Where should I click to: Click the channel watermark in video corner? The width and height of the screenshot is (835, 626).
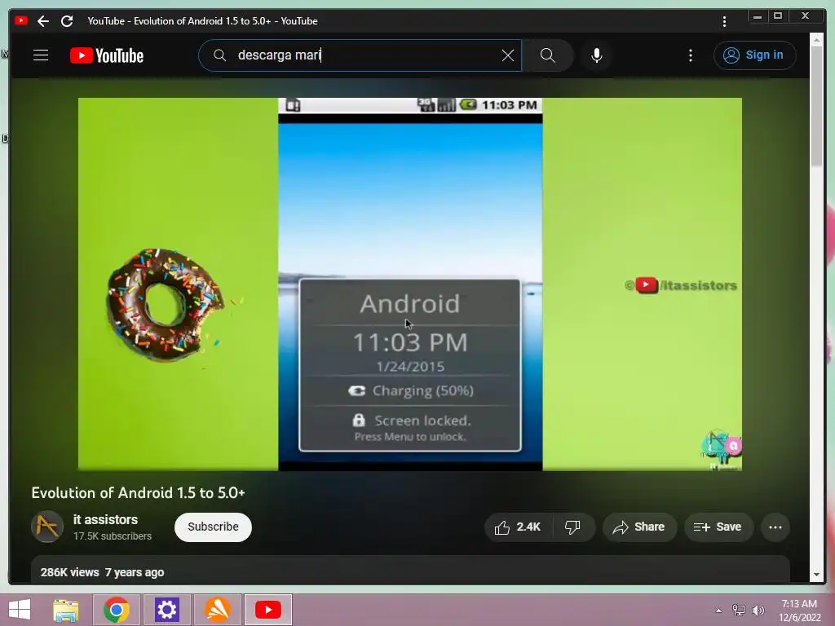(721, 450)
